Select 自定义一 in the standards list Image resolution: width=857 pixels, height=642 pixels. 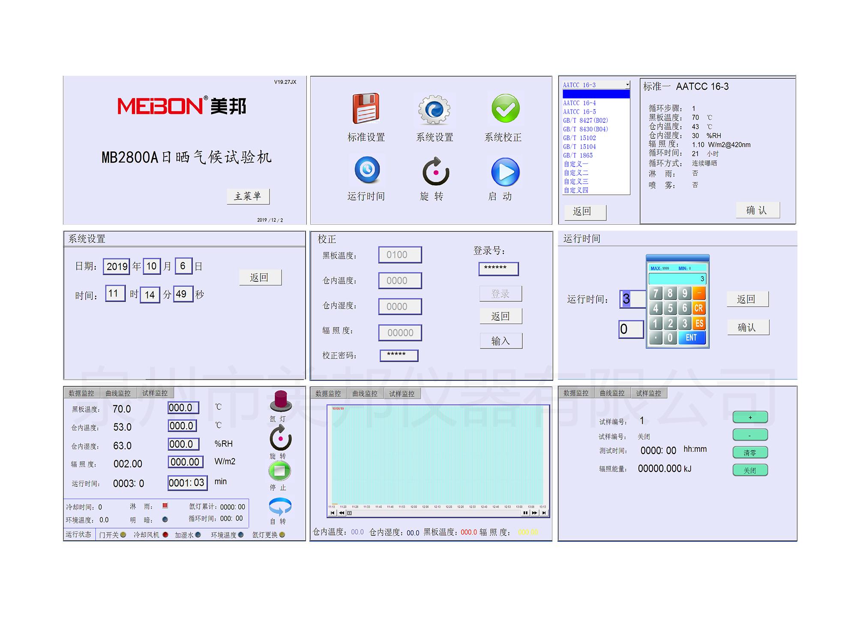click(576, 164)
